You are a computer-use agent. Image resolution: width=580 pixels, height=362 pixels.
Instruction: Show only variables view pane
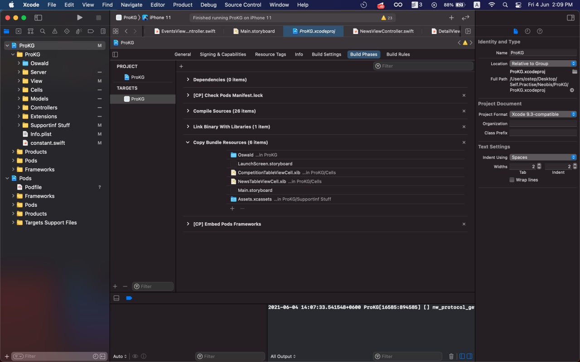click(x=462, y=357)
